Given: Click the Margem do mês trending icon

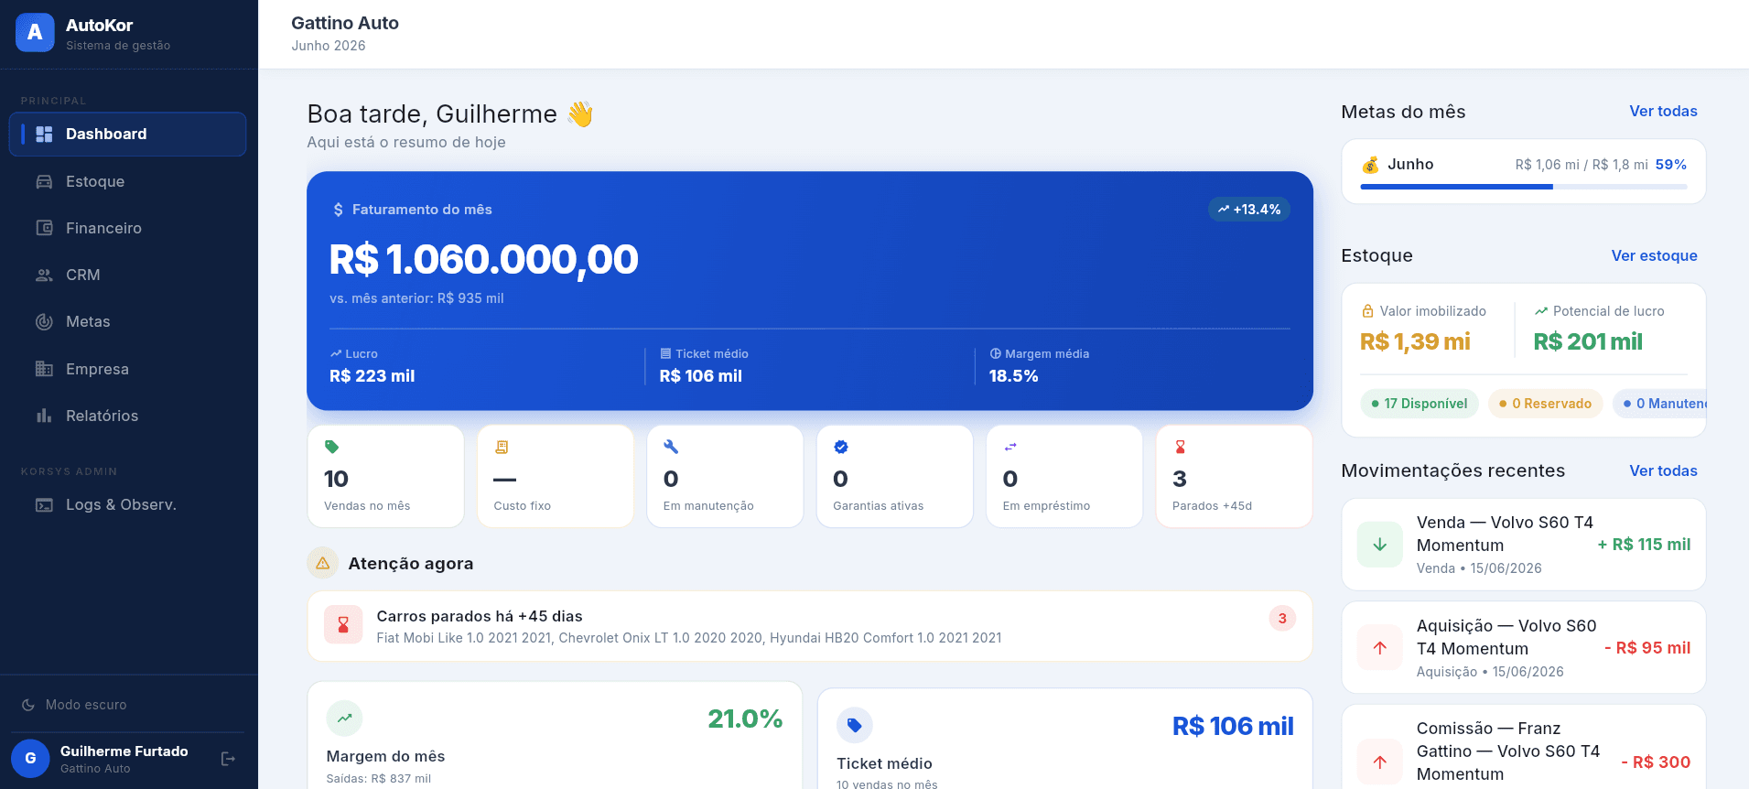Looking at the screenshot, I should tap(344, 719).
